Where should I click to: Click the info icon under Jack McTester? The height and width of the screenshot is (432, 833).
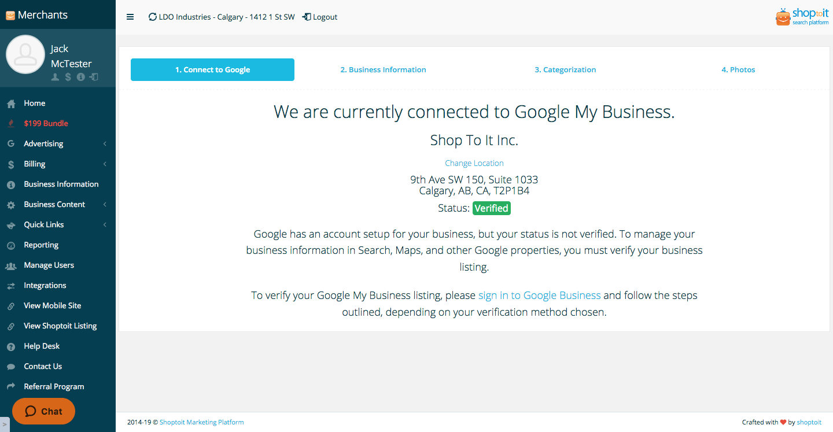point(81,77)
